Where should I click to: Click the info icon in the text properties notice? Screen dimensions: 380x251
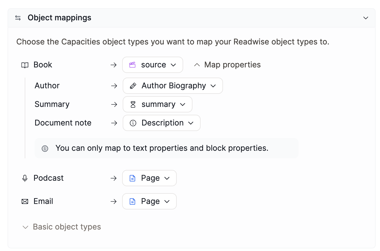click(45, 148)
